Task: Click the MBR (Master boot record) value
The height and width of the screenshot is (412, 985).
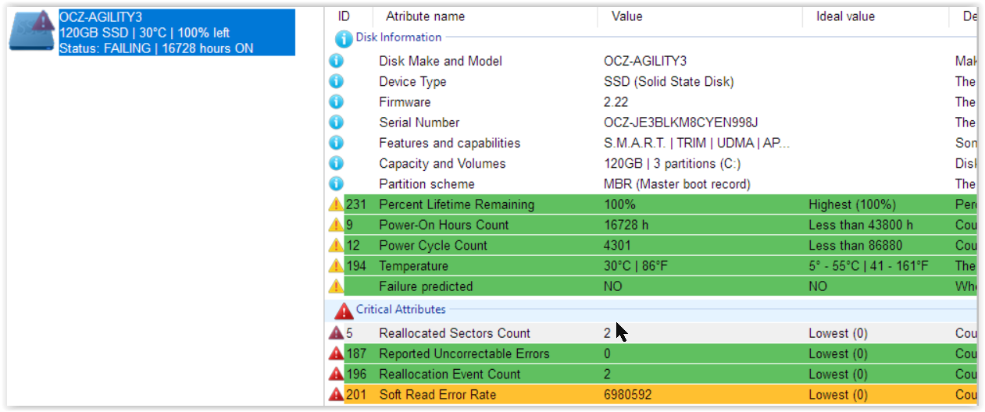Action: pyautogui.click(x=677, y=184)
